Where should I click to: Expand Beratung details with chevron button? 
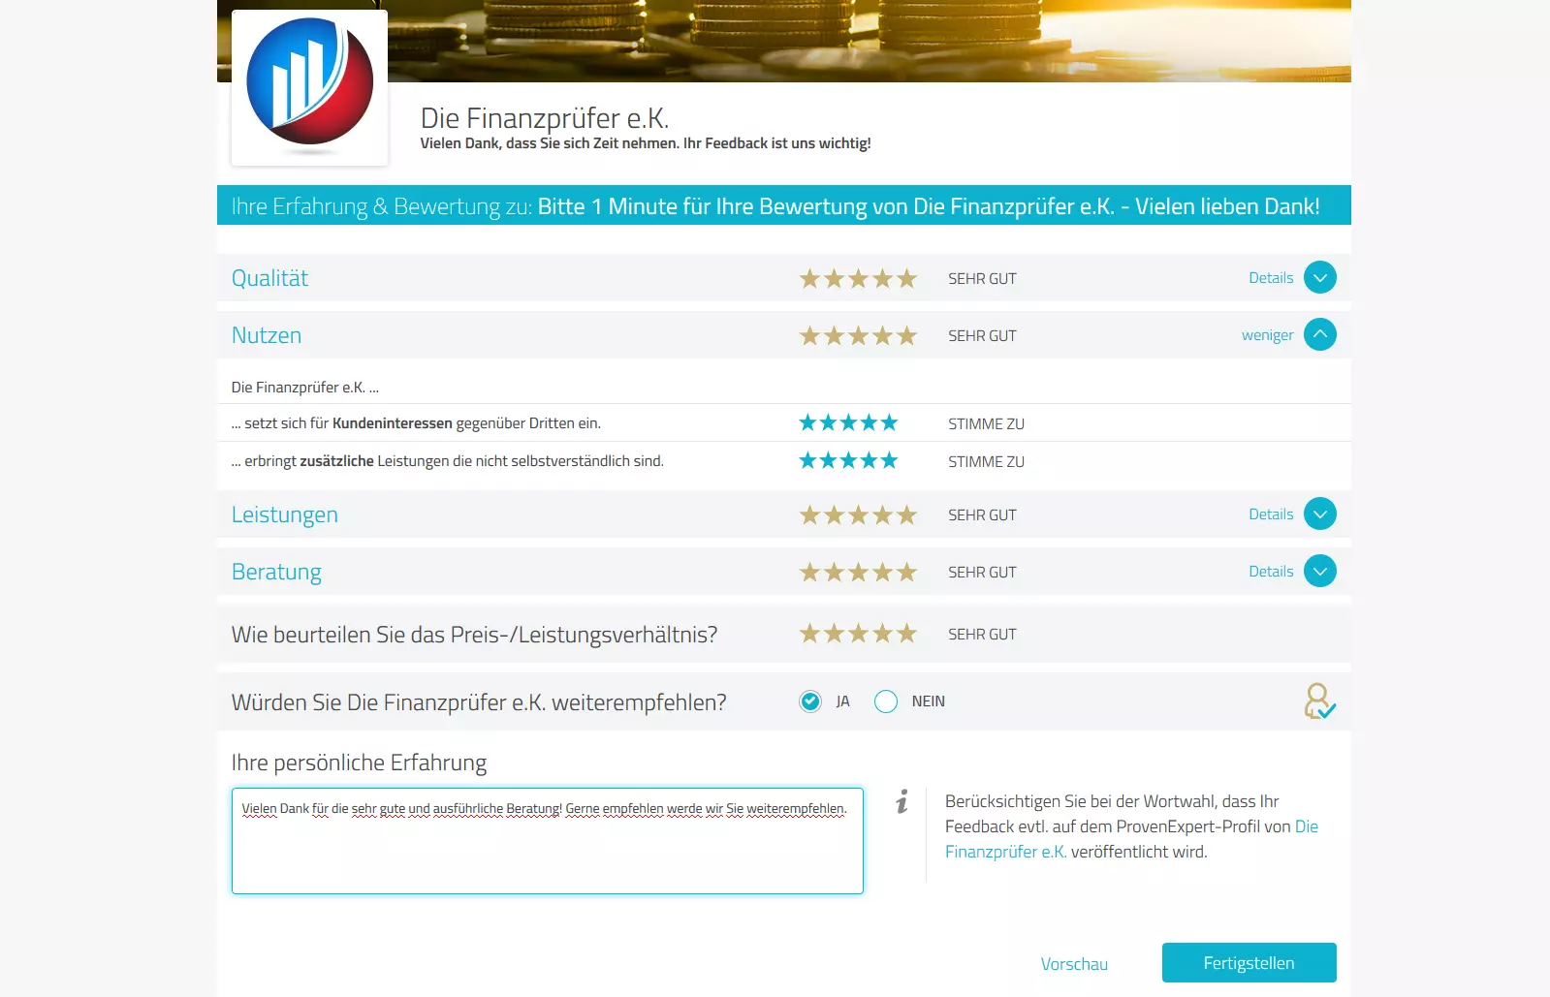coord(1319,572)
